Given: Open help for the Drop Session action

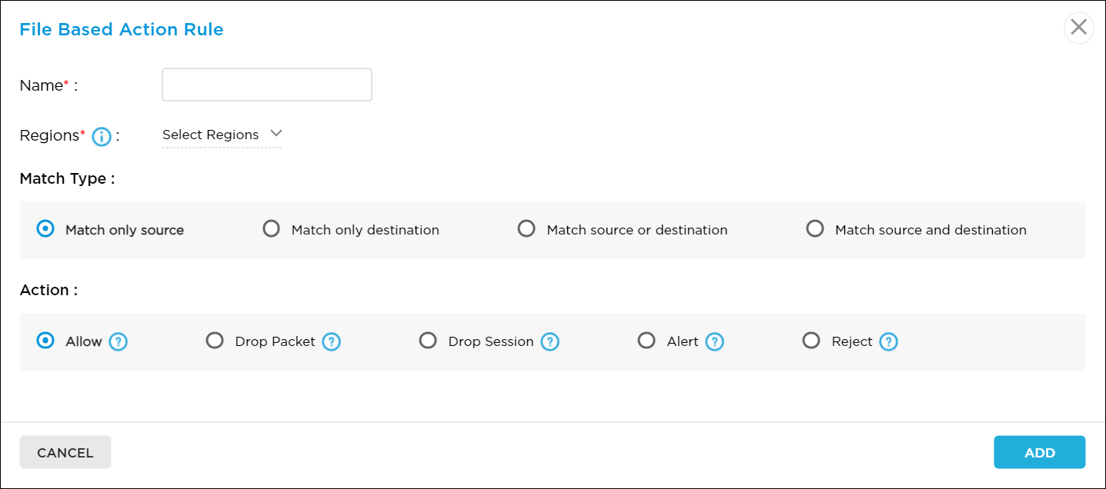Looking at the screenshot, I should tap(550, 341).
